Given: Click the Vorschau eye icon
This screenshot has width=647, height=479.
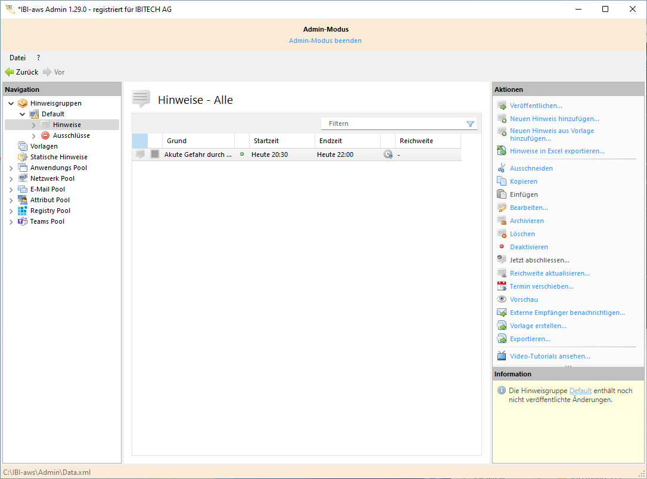Looking at the screenshot, I should pos(502,299).
